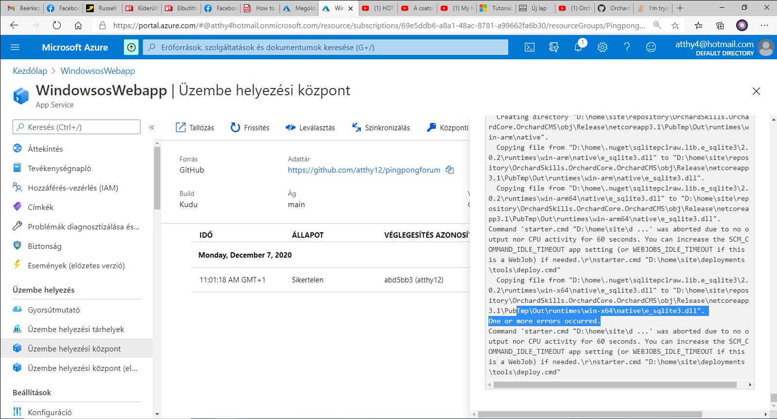Screen dimensions: 777x419
Task: Open the browser favorites list
Action: coord(698,25)
